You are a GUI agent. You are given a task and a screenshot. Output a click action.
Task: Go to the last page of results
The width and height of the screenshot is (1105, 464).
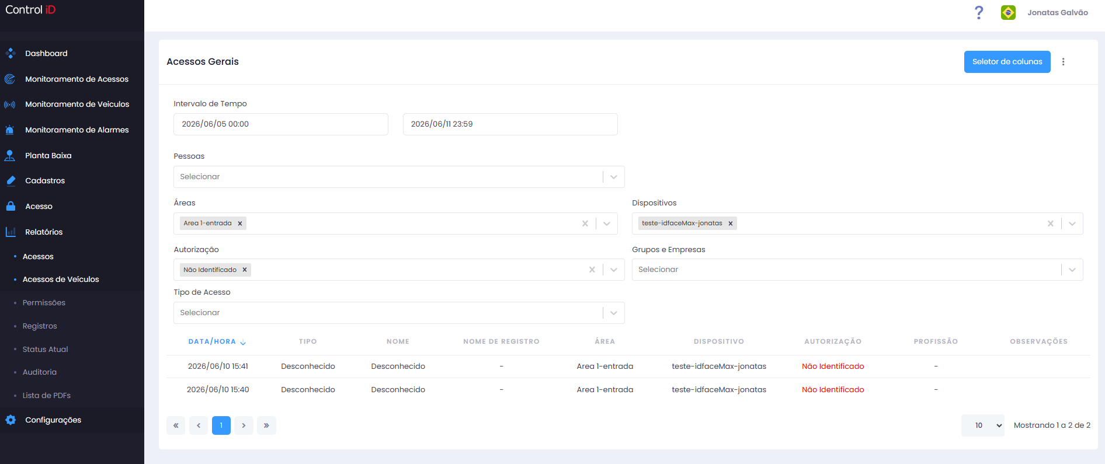tap(266, 425)
